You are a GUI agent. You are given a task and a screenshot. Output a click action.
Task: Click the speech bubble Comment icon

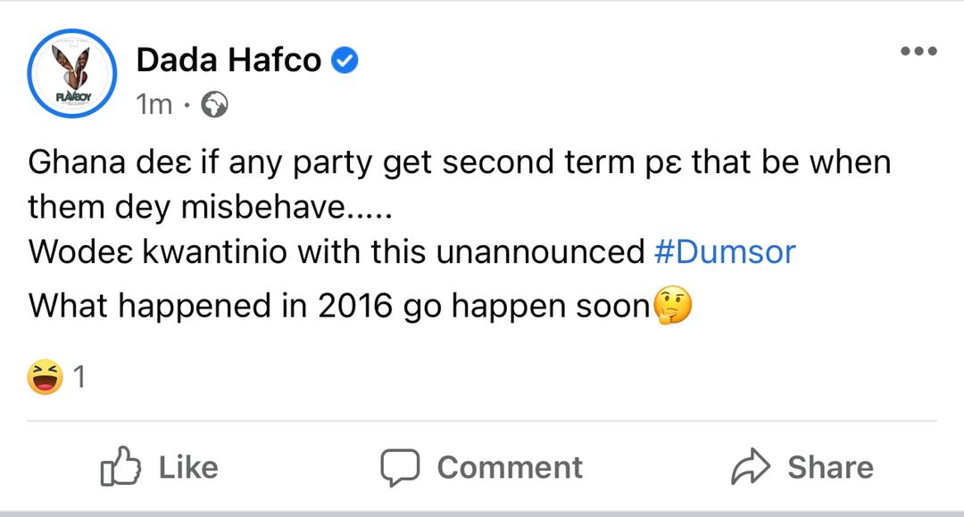400,467
